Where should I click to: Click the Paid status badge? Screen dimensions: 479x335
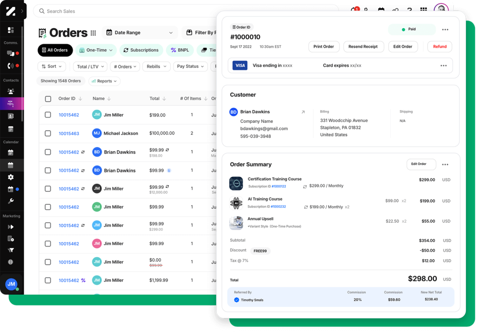tap(412, 30)
